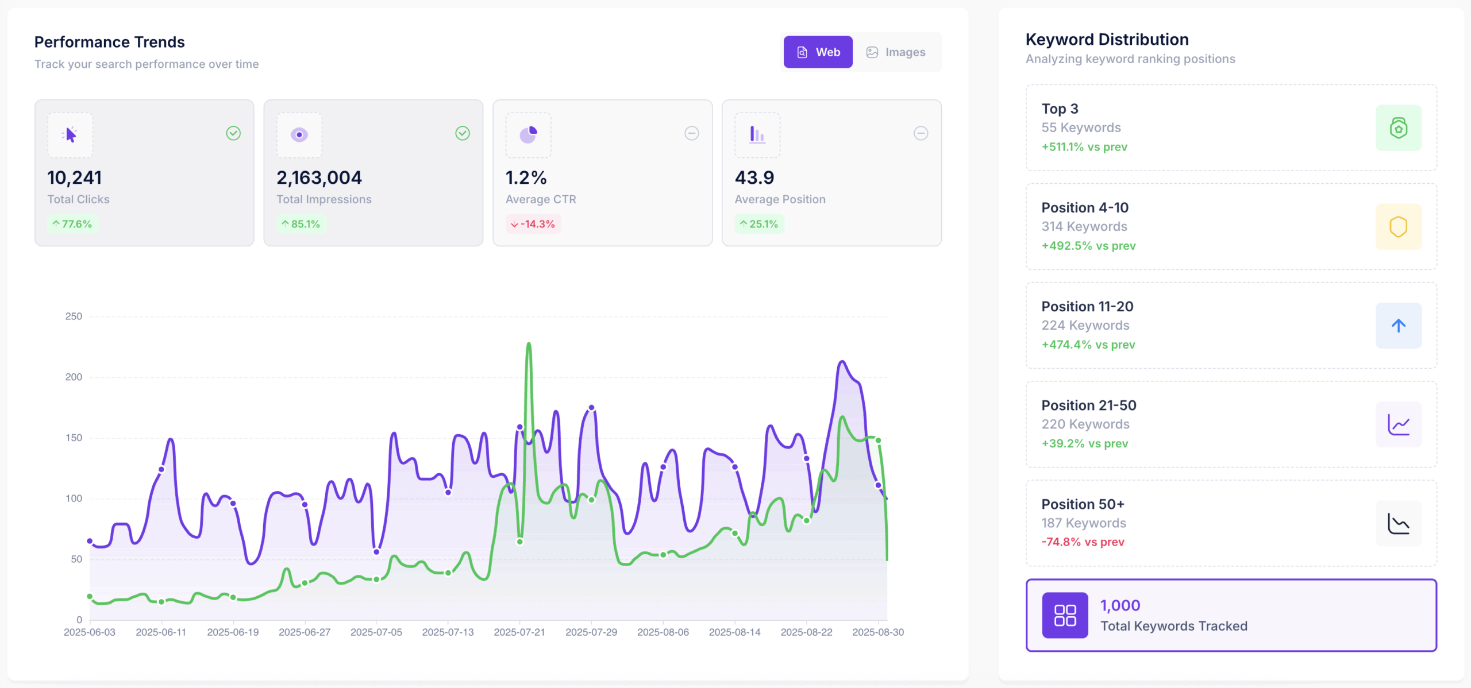Enable Average Position series on chart
Screen dimensions: 1471x688
[921, 133]
